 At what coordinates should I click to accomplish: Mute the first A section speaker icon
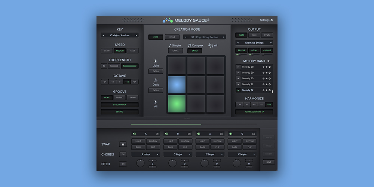134,134
